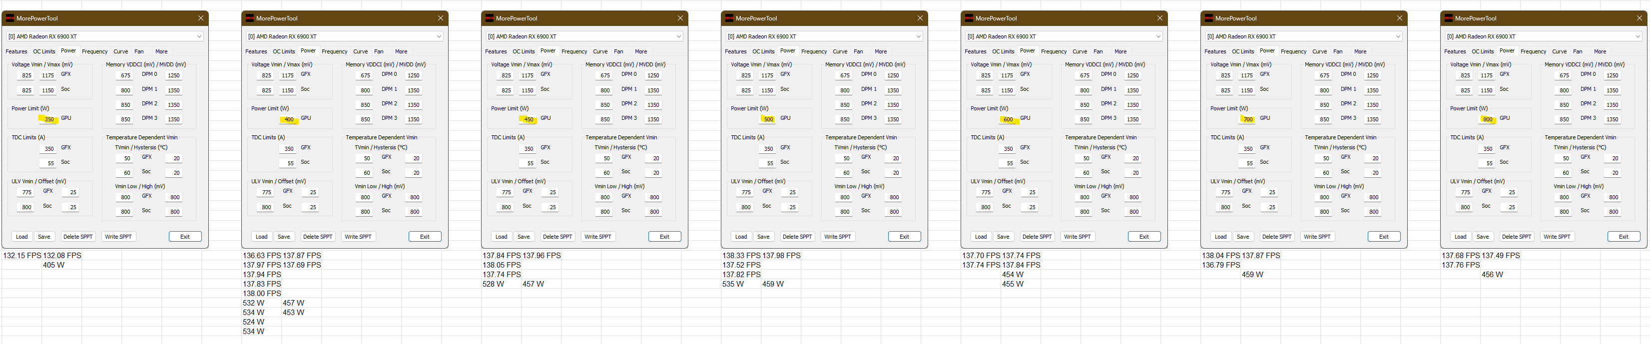The height and width of the screenshot is (344, 1650).
Task: Open the Frequency tab in the 350 W window
Action: (x=95, y=51)
